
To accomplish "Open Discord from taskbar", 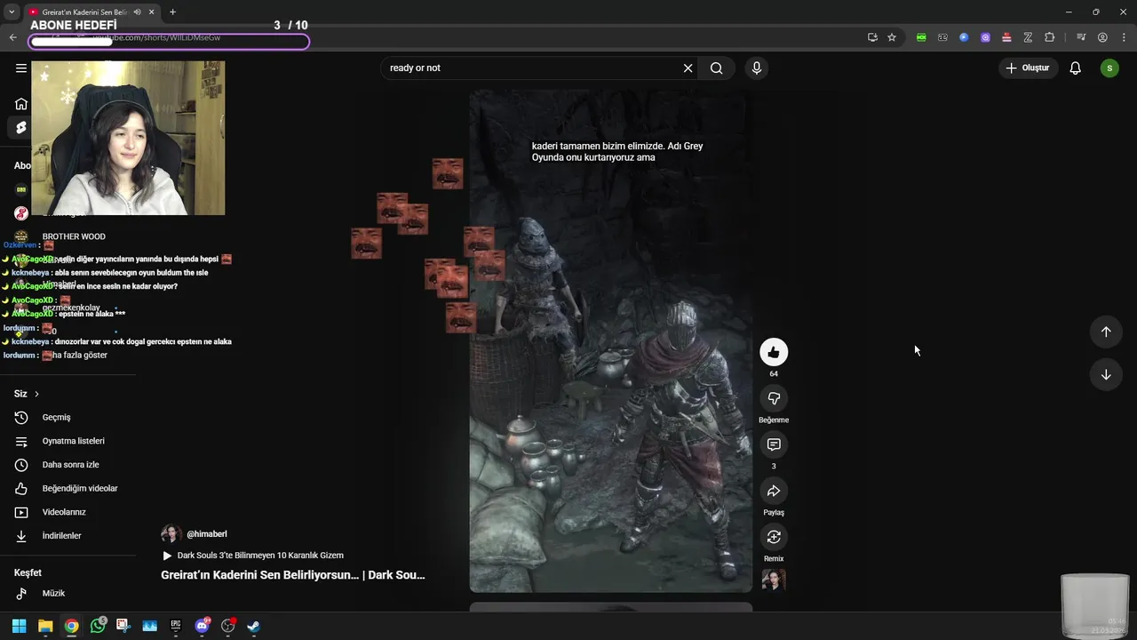I will click(x=202, y=626).
